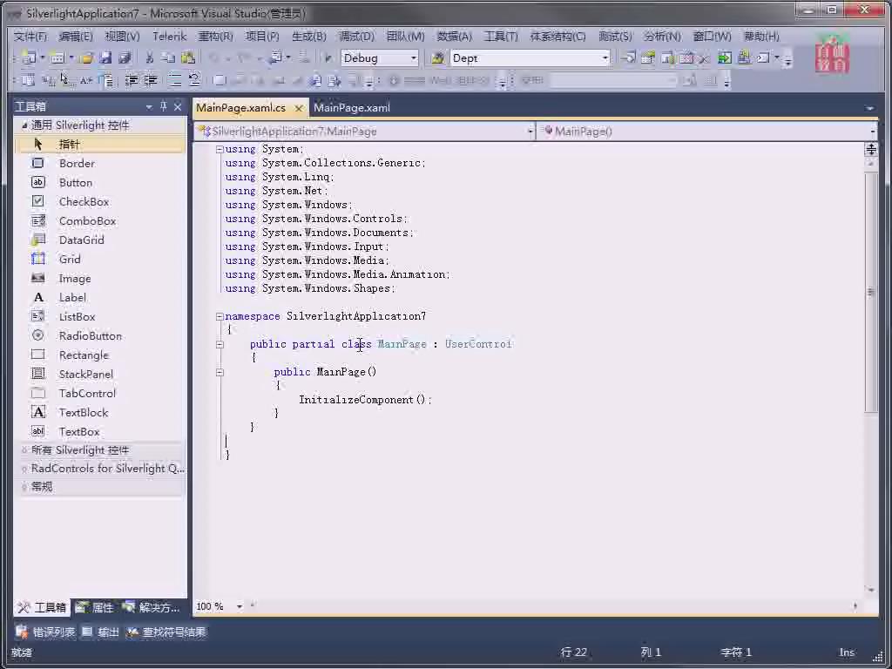Expand the RadControls for Silverlight group
The image size is (892, 669).
24,469
